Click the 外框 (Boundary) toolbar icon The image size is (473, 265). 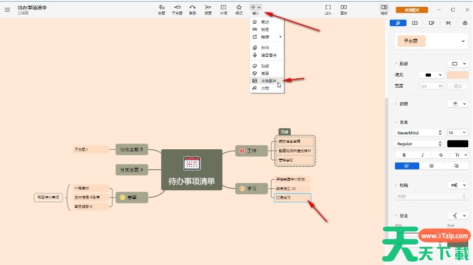pos(223,9)
